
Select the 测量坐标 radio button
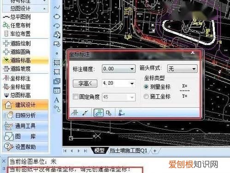146,86
